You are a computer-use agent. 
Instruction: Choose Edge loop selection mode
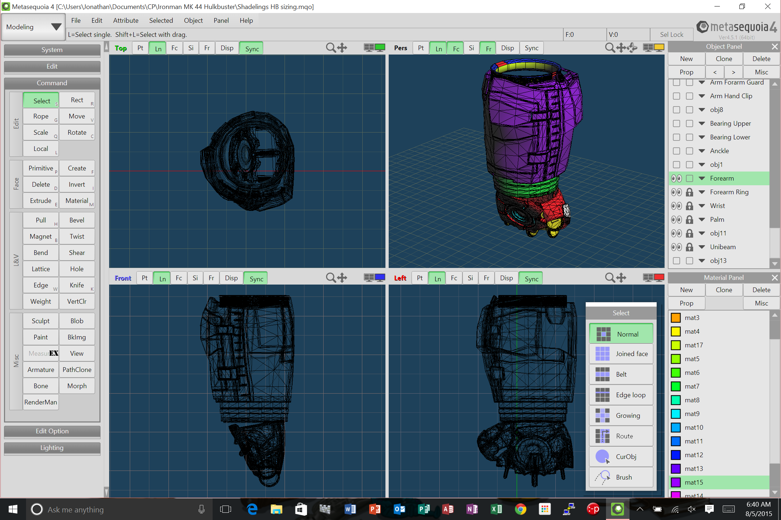(x=621, y=395)
